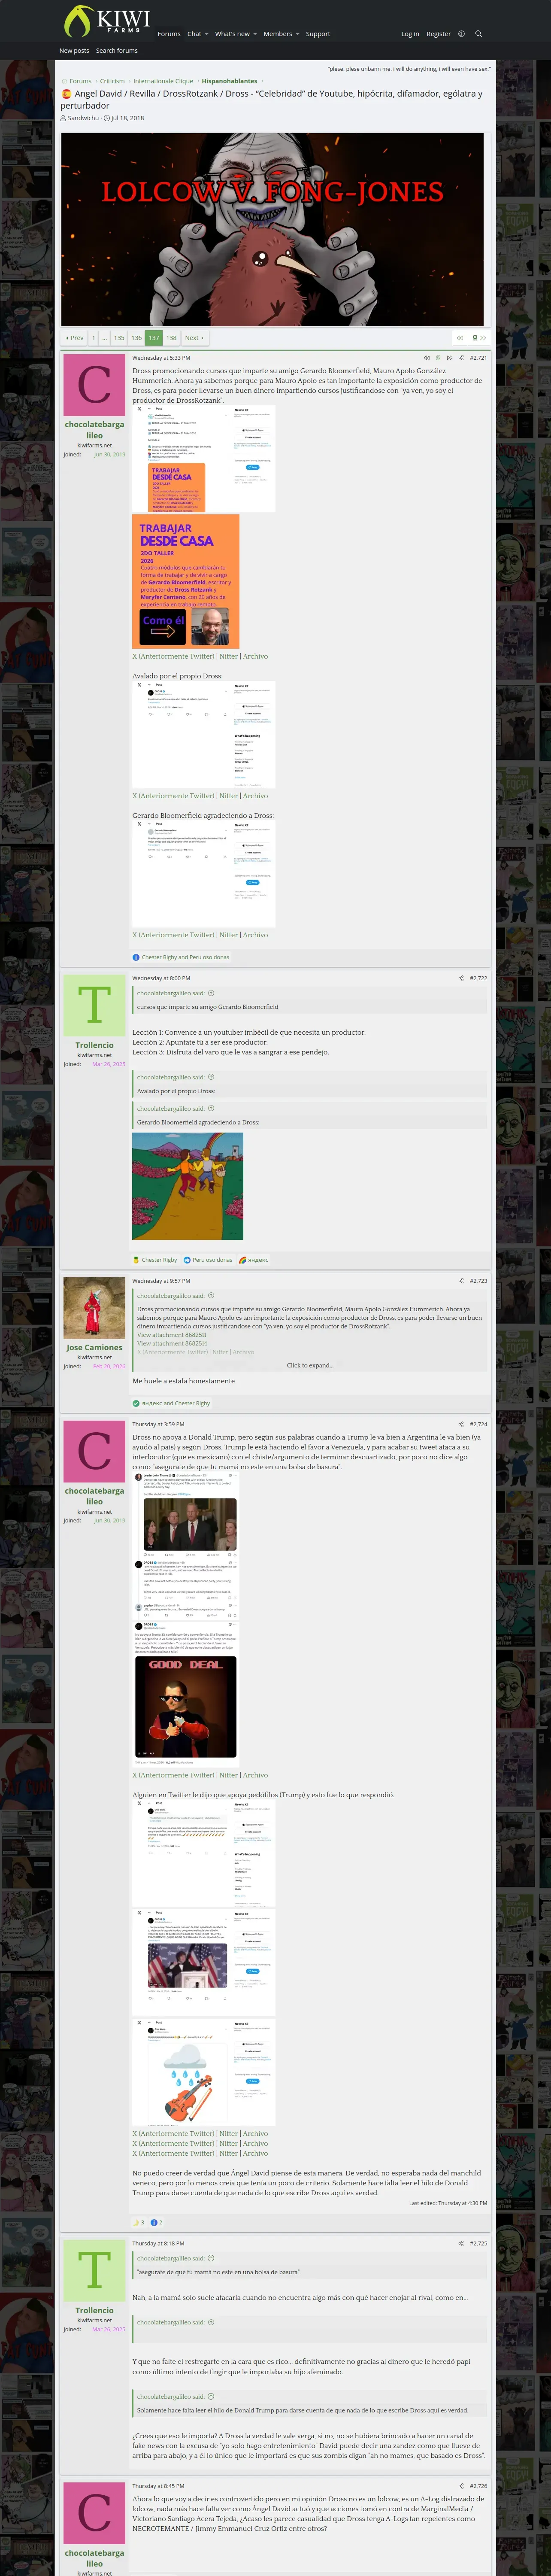The image size is (551, 2576).
Task: Click the Wednesday at 9:57 PM timestamp
Action: pyautogui.click(x=160, y=1281)
